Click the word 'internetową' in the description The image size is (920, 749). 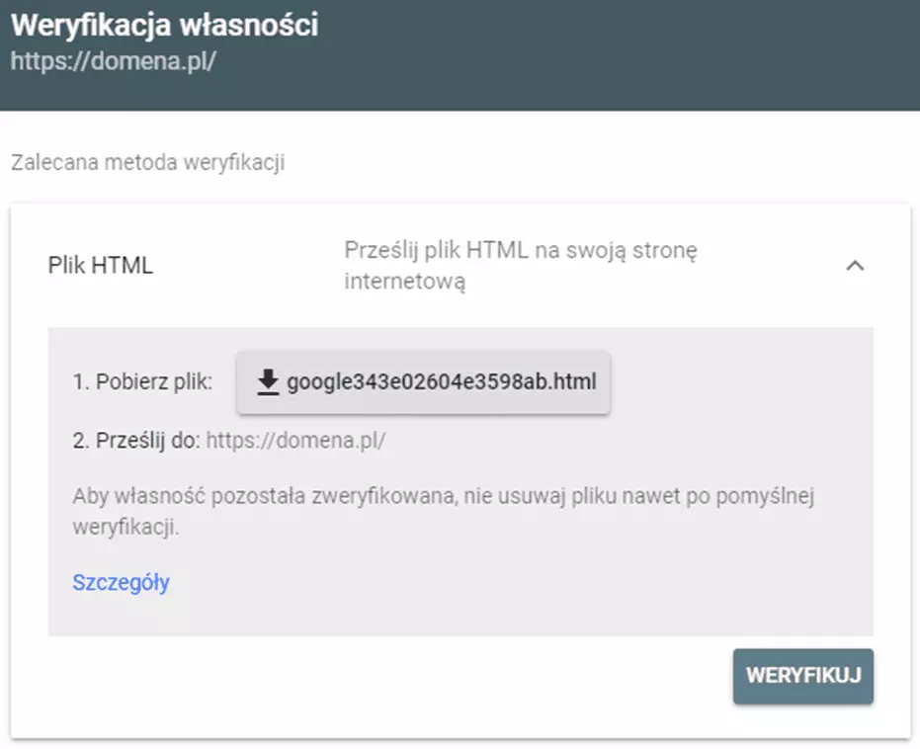coord(405,282)
